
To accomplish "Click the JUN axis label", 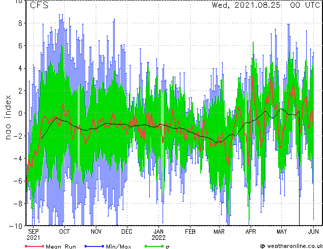I will pos(313,232).
